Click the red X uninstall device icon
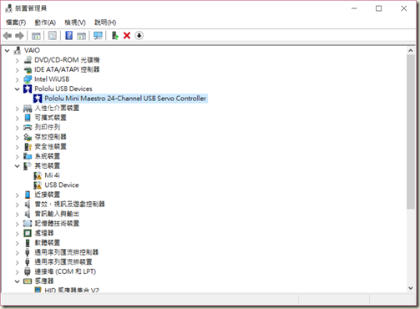Image resolution: width=420 pixels, height=309 pixels. 127,36
